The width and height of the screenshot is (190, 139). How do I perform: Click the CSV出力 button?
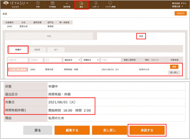(181, 13)
